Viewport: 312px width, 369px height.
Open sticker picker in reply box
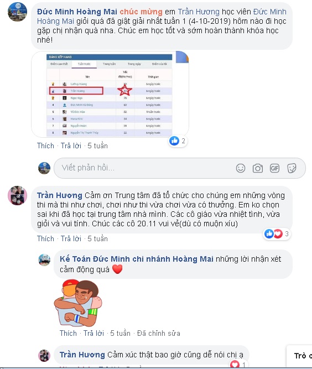(292, 168)
